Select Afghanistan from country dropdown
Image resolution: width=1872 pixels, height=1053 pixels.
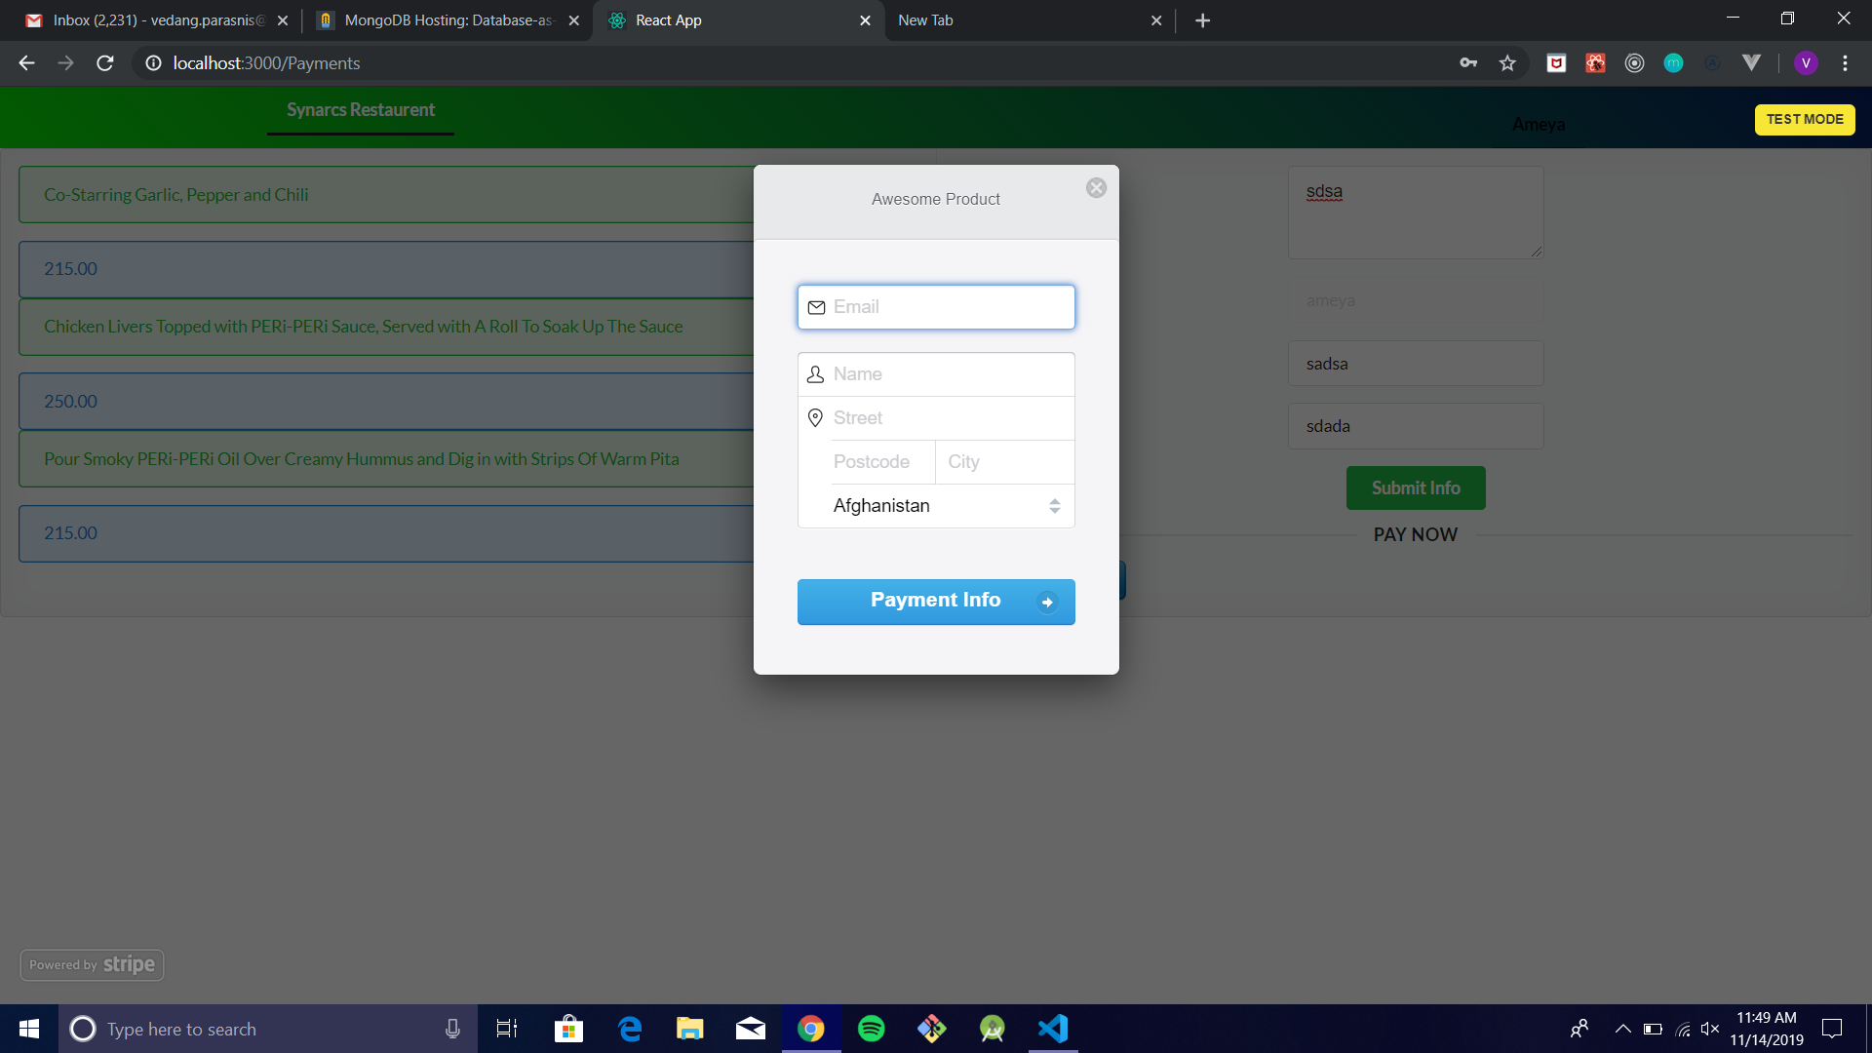pyautogui.click(x=936, y=504)
